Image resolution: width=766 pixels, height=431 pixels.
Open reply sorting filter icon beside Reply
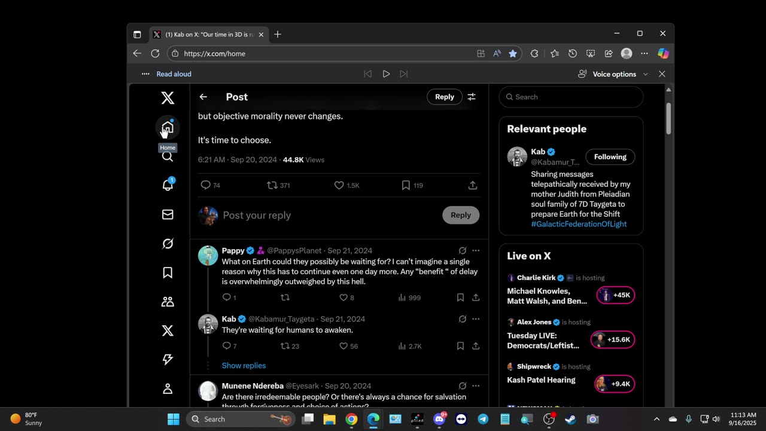point(472,97)
